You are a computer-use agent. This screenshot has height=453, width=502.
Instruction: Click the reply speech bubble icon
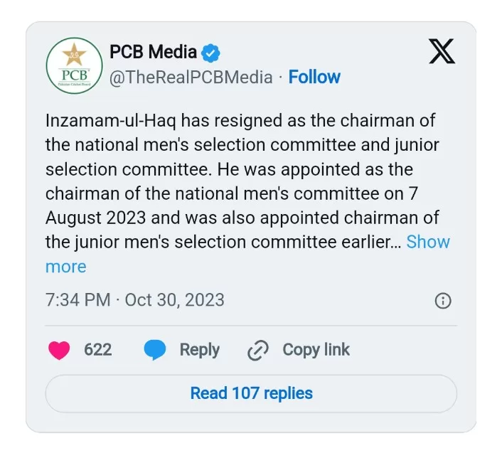154,350
